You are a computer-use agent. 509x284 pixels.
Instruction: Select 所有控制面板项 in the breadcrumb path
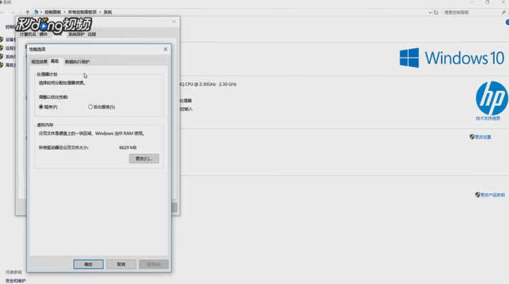point(82,12)
